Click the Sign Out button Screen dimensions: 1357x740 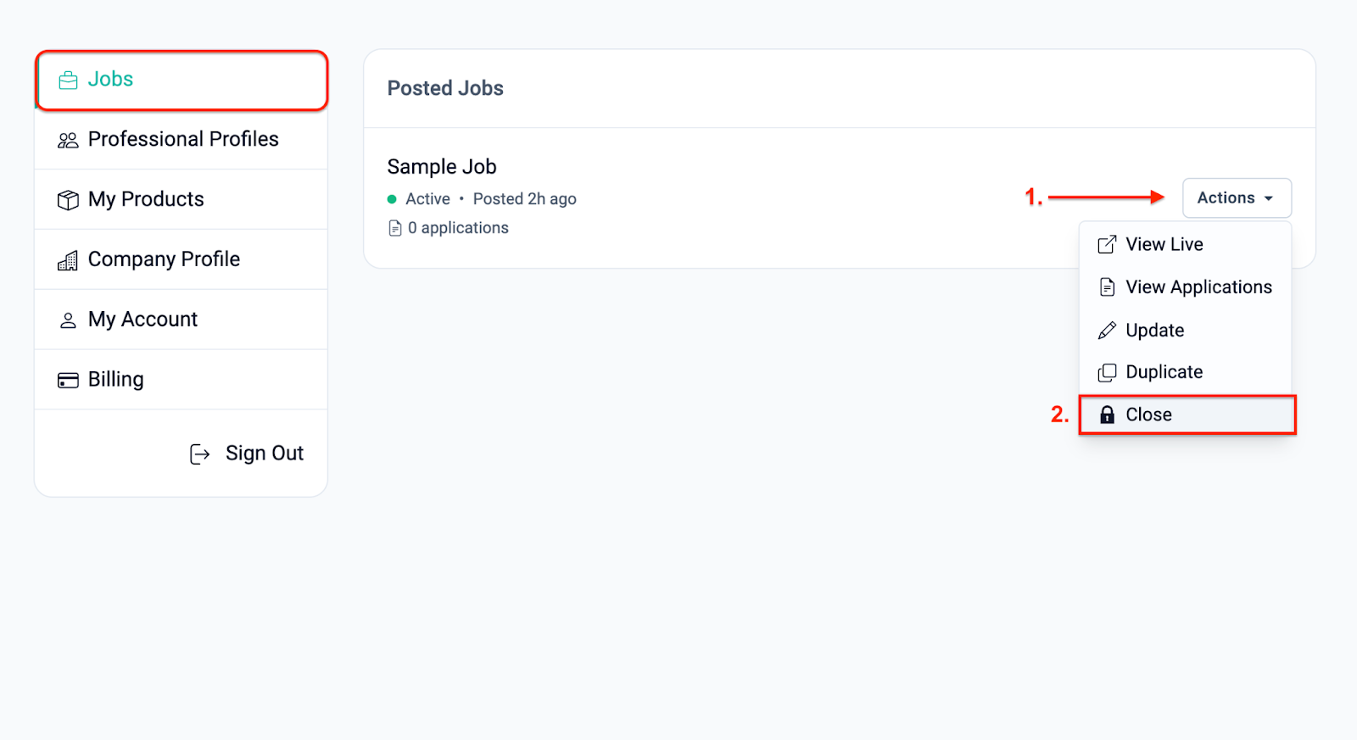coord(246,454)
